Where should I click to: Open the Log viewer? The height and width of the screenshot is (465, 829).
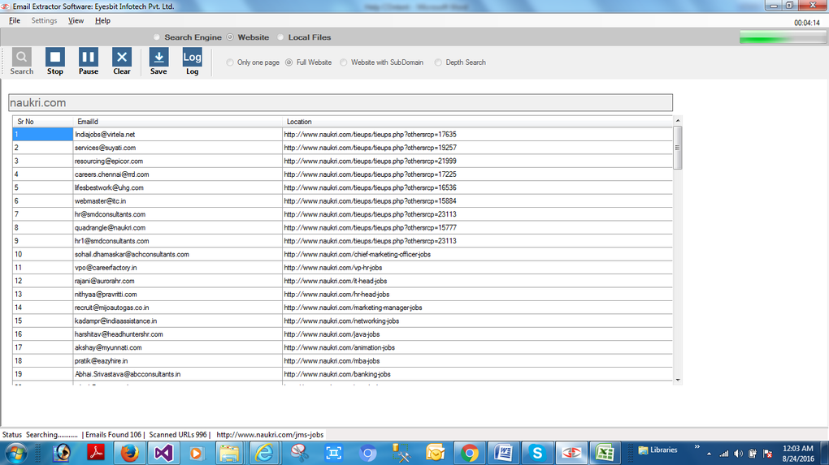(x=192, y=62)
